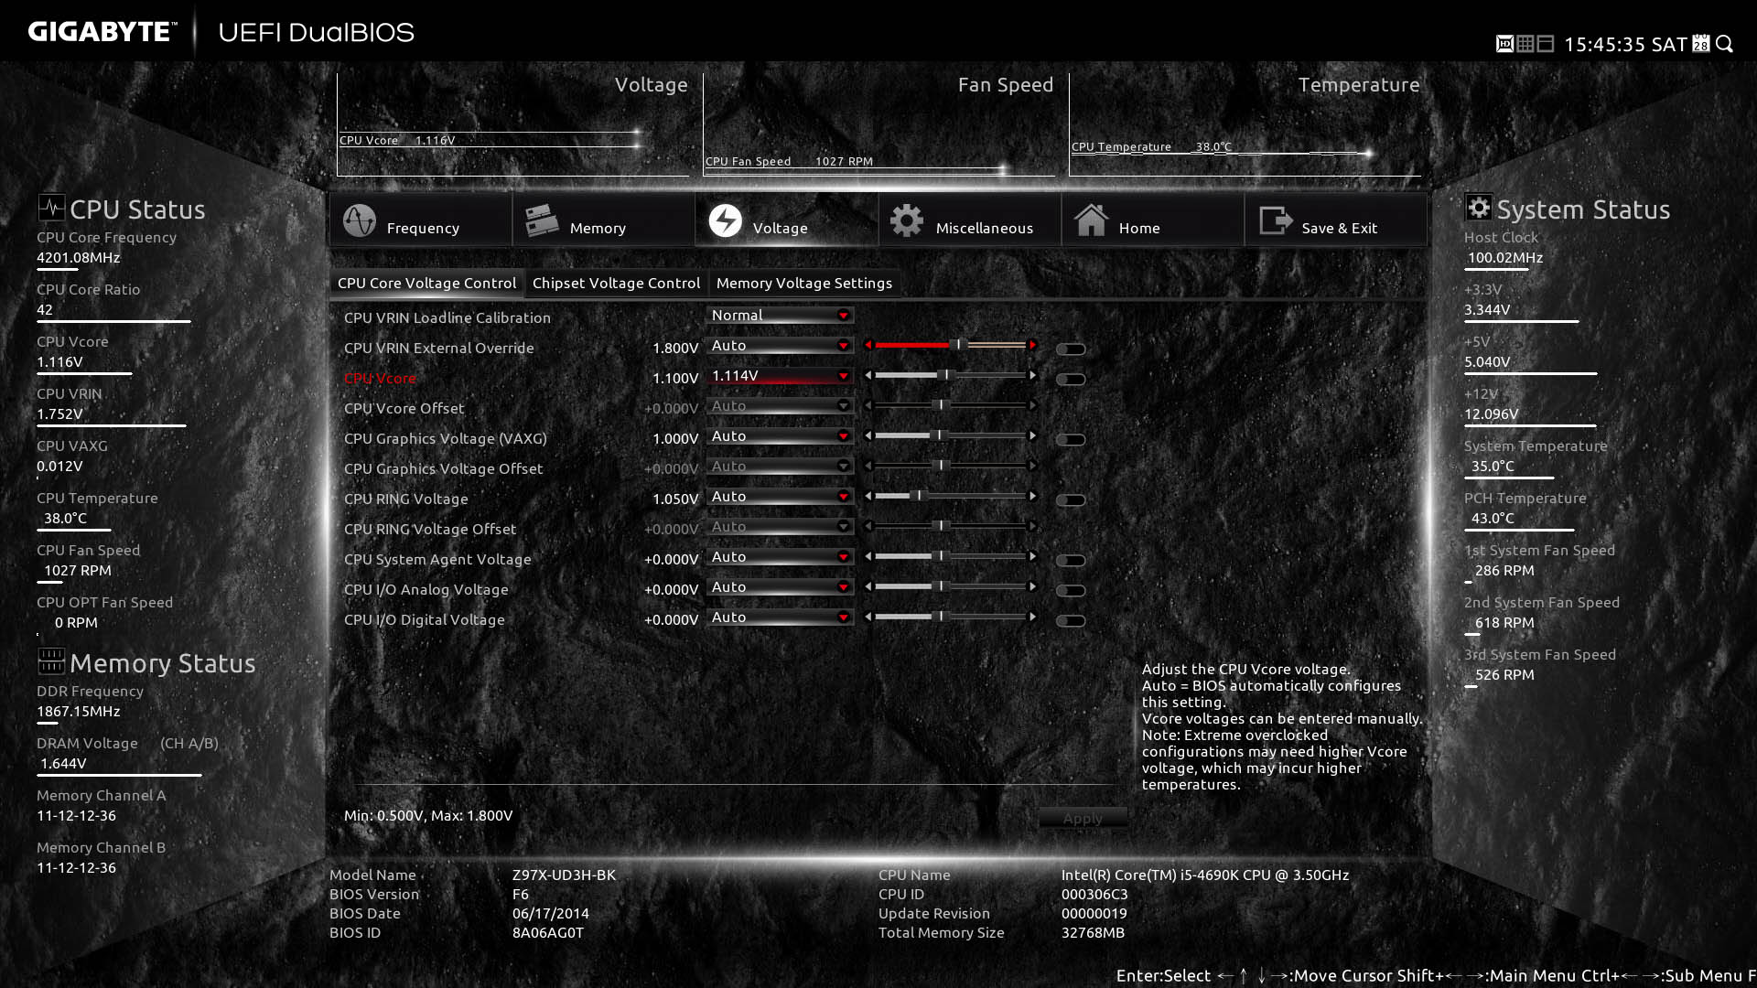Screen dimensions: 1757x988
Task: Click the Home house icon
Action: pyautogui.click(x=1091, y=220)
